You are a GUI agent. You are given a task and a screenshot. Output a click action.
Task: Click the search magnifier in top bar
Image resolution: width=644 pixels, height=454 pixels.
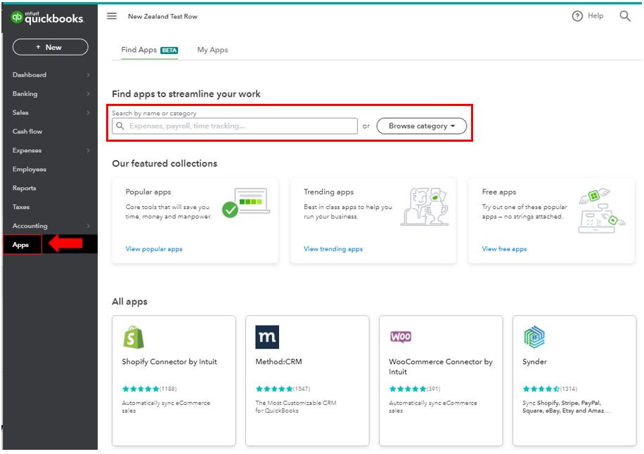[x=625, y=16]
